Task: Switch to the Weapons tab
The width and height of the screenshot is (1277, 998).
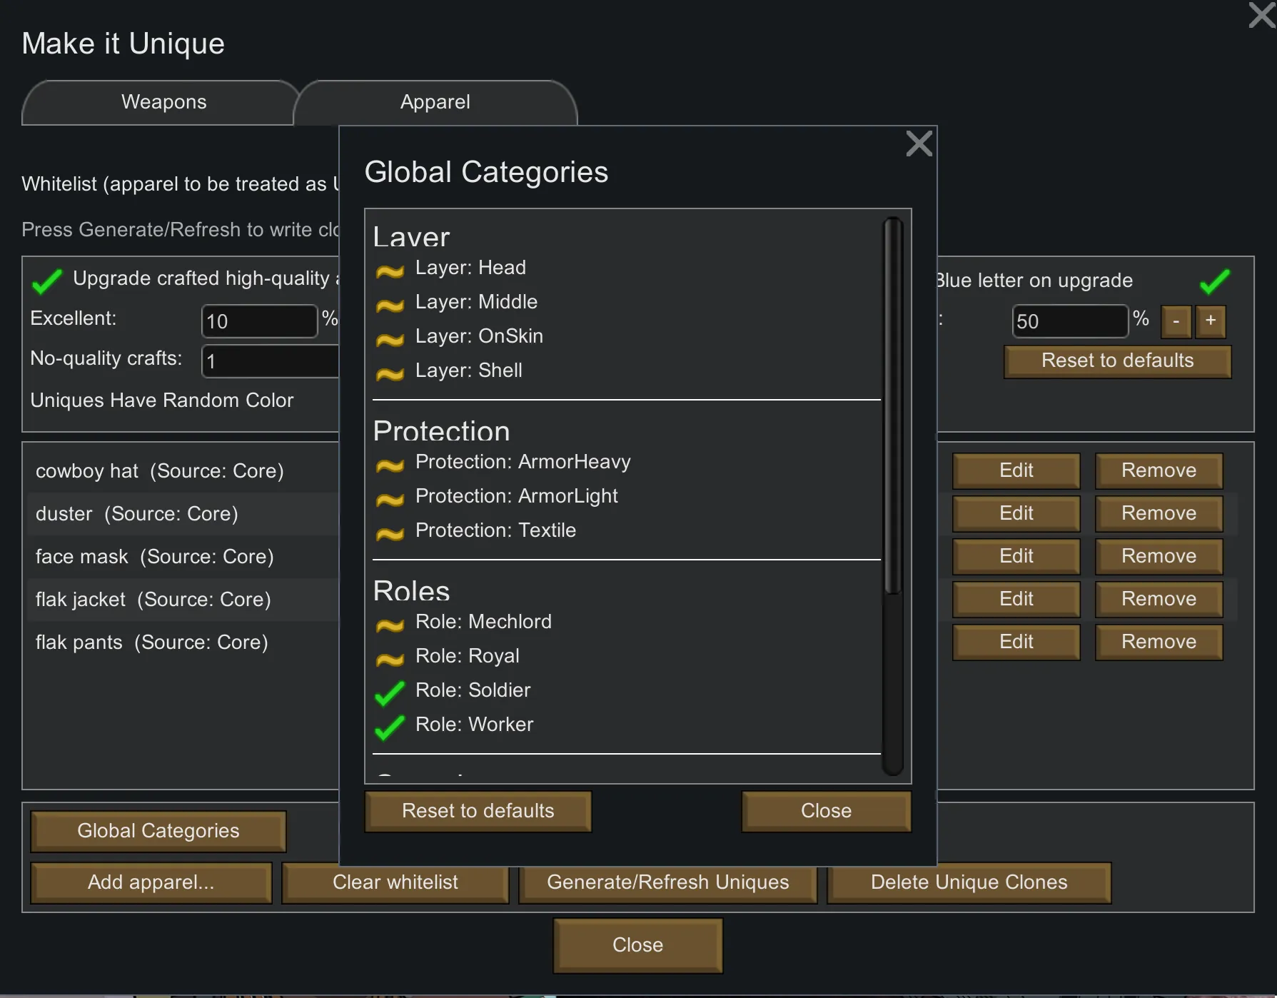Action: click(x=163, y=102)
